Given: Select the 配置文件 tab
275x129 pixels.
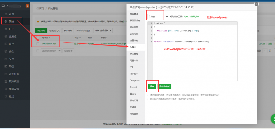Looking at the screenshot, I should (134, 60).
